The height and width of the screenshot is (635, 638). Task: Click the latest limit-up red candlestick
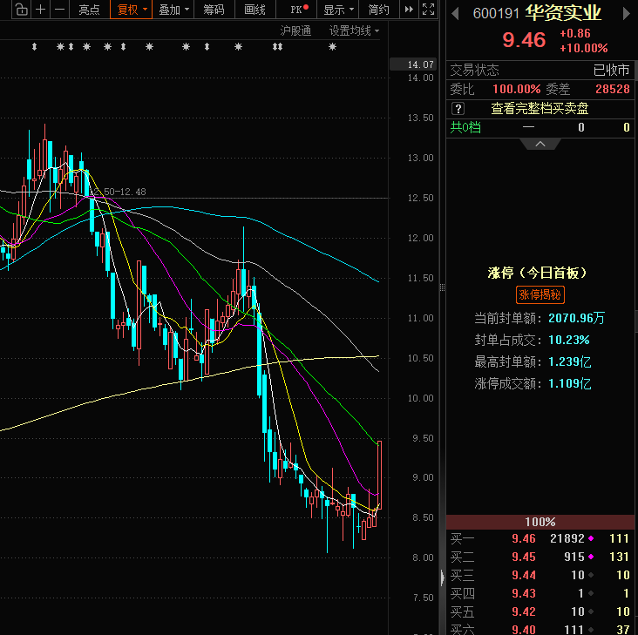(x=380, y=475)
